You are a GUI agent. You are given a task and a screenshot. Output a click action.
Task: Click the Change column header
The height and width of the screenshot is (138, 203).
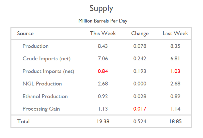coord(140,34)
